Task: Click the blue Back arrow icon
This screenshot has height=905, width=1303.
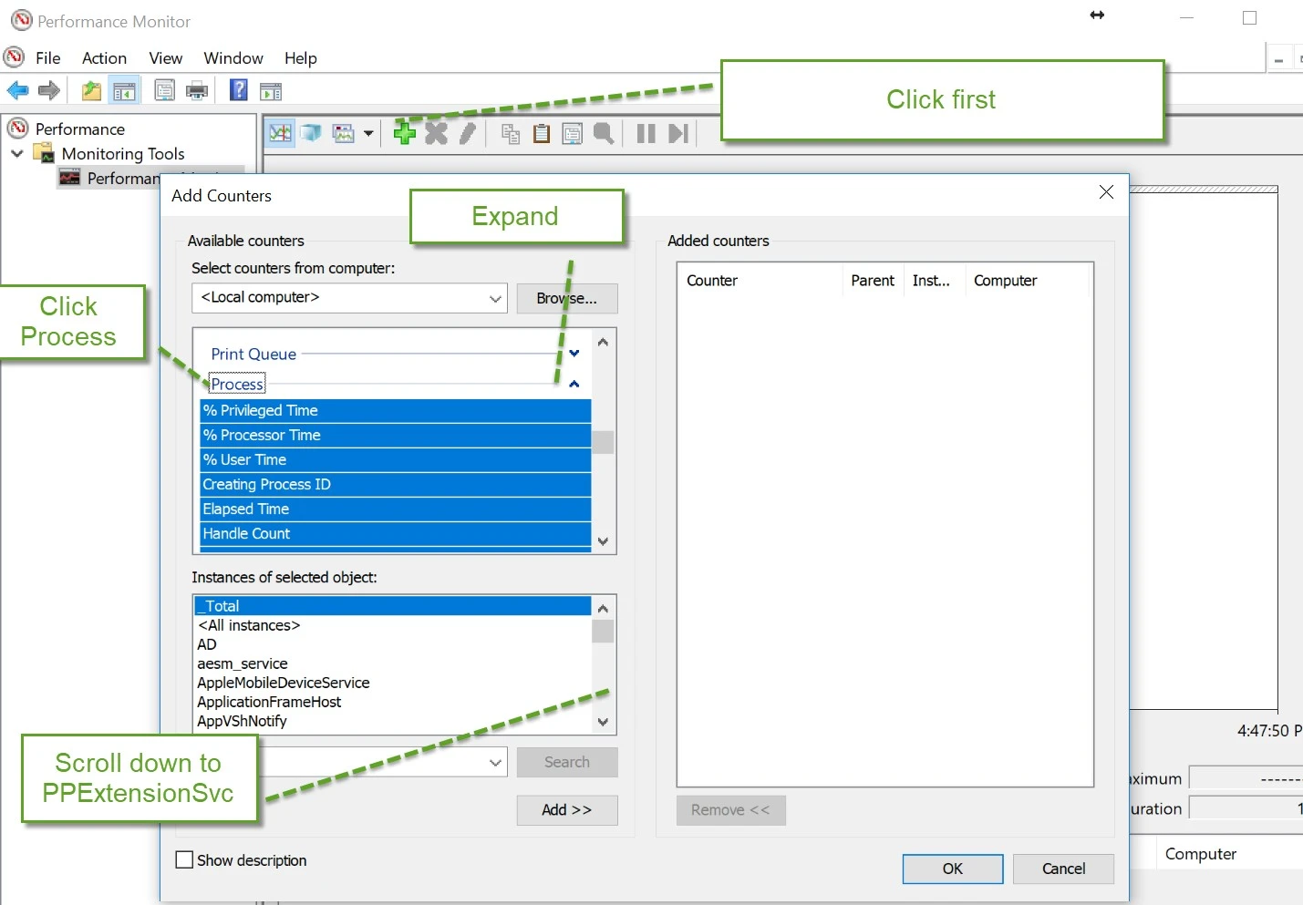Action: [x=17, y=90]
